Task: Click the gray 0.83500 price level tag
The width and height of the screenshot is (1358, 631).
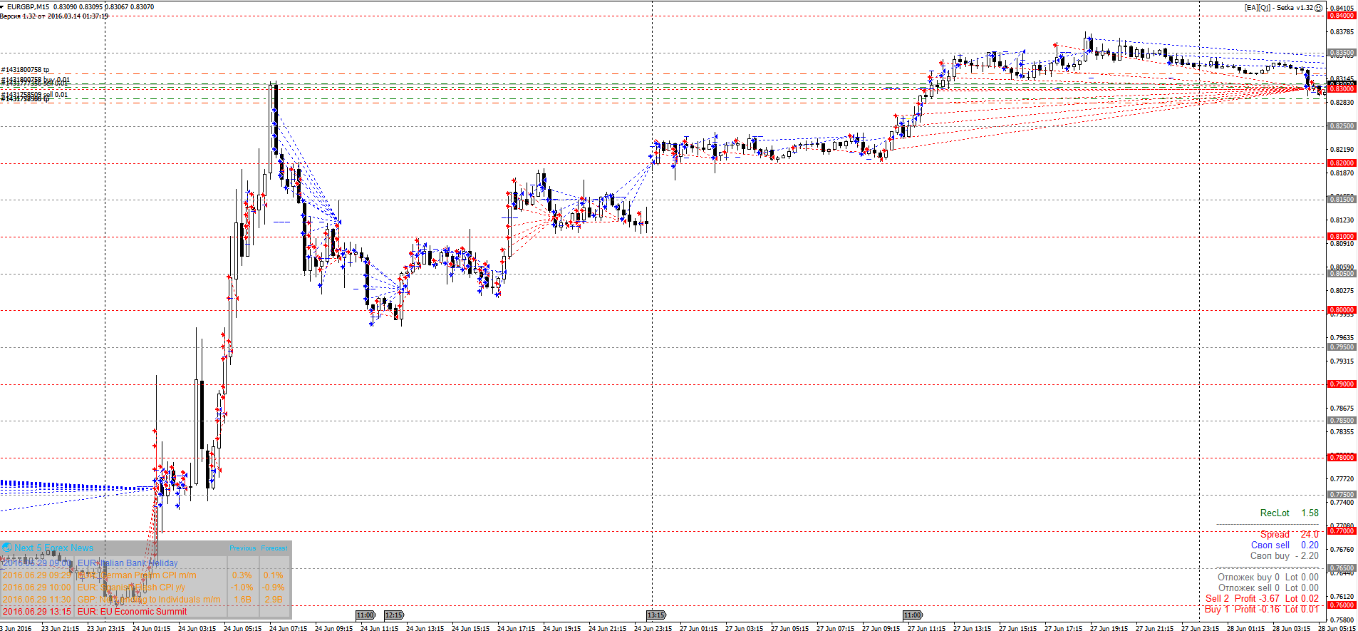Action: (1342, 53)
